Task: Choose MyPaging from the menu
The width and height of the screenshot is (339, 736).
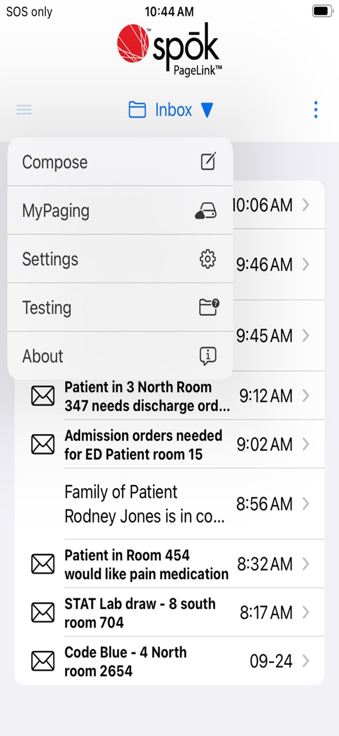Action: click(120, 211)
